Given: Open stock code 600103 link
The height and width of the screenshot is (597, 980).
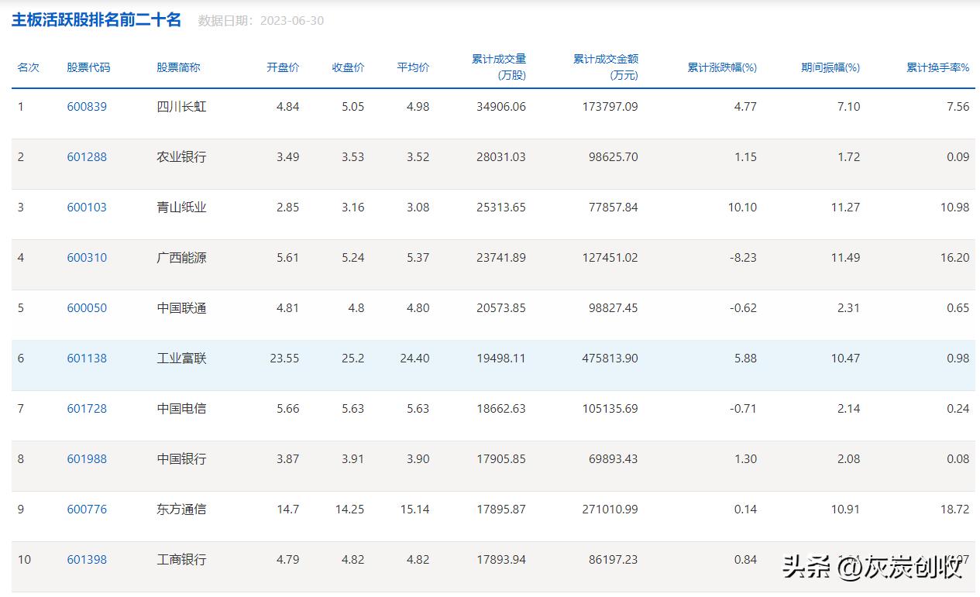Looking at the screenshot, I should point(87,208).
